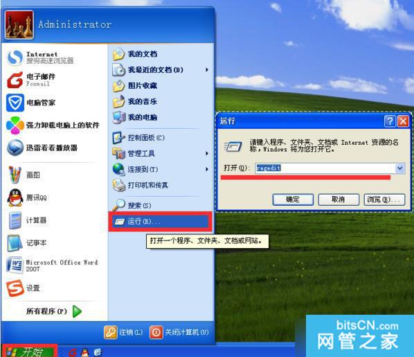
Task: Start the 腾讯QQ penguin icon
Action: tap(15, 198)
